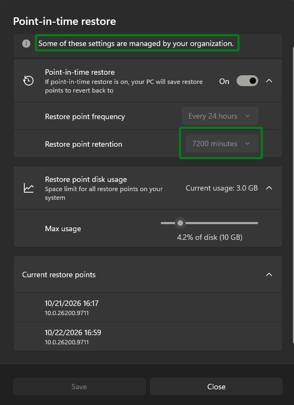The width and height of the screenshot is (294, 405).
Task: Click the Save button
Action: click(x=79, y=387)
